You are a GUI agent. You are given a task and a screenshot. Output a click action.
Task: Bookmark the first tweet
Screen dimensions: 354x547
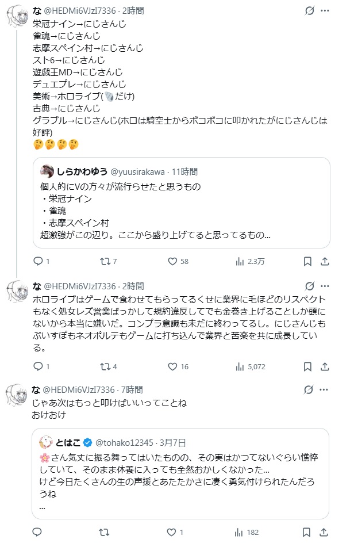tap(308, 262)
